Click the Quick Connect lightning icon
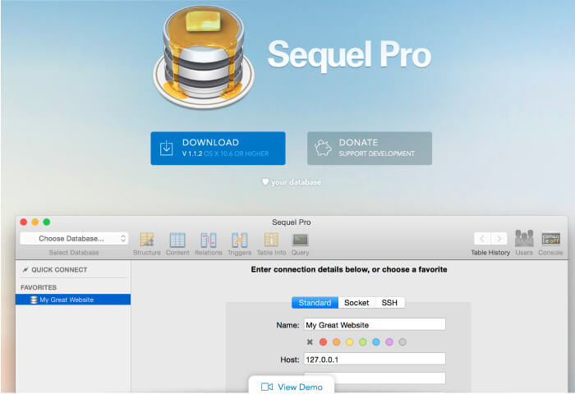575x394 pixels. (25, 270)
